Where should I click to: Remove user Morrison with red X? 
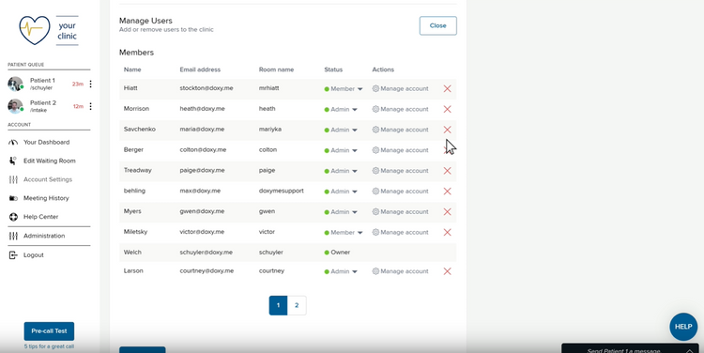coord(447,109)
